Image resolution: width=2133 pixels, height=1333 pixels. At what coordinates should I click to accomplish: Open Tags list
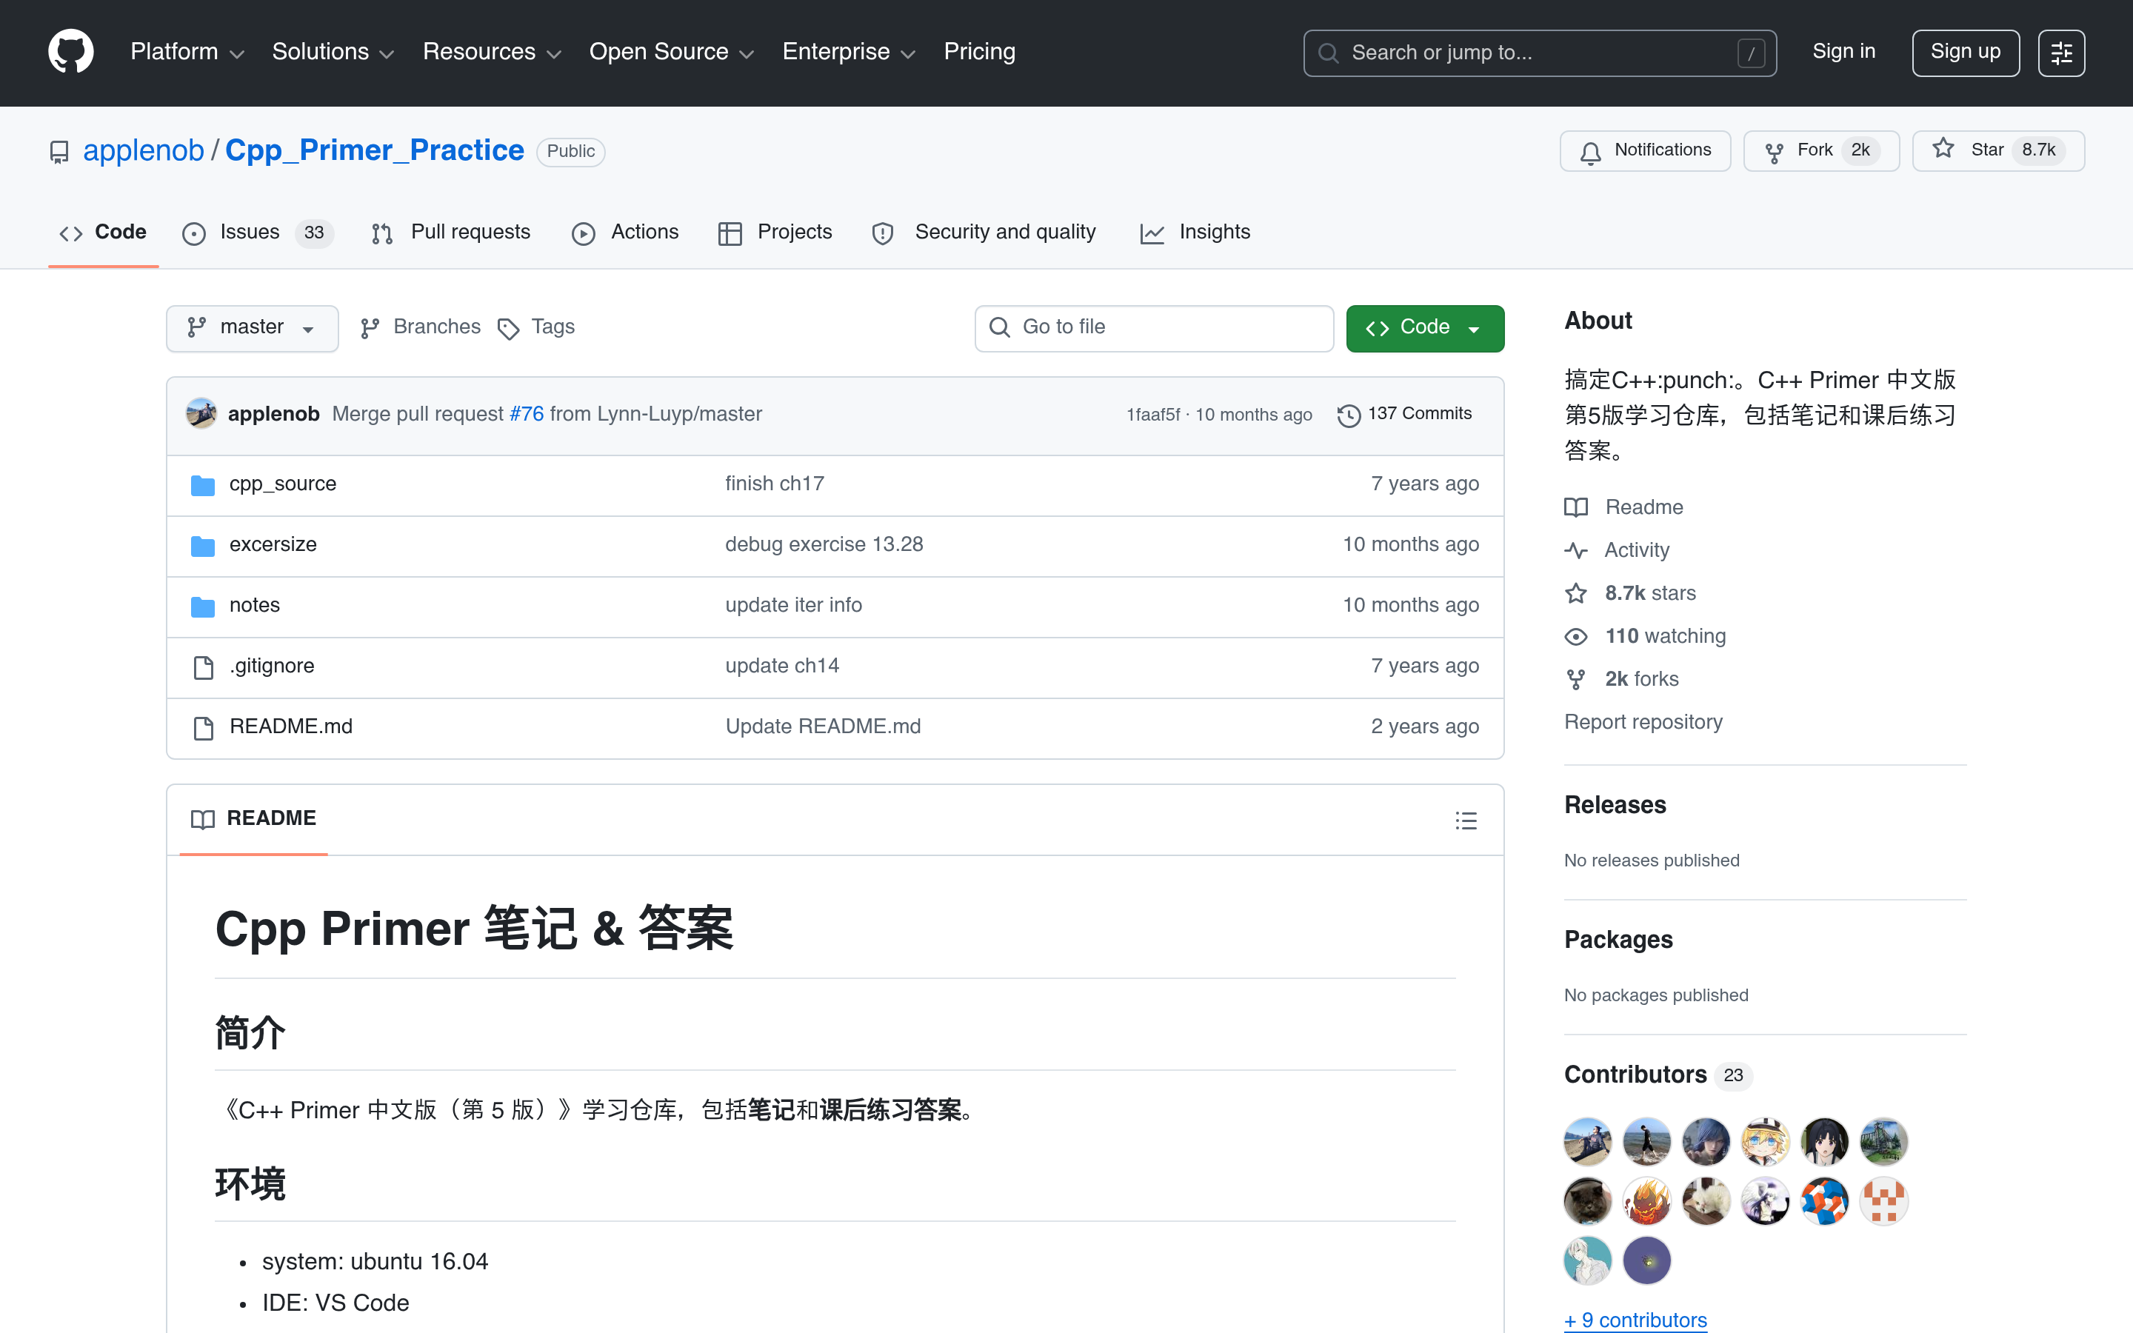pyautogui.click(x=536, y=327)
